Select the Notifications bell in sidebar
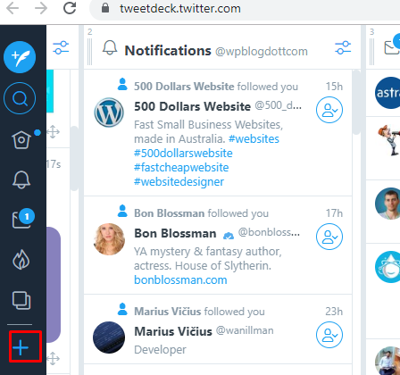Image resolution: width=400 pixels, height=375 pixels. coord(21,179)
